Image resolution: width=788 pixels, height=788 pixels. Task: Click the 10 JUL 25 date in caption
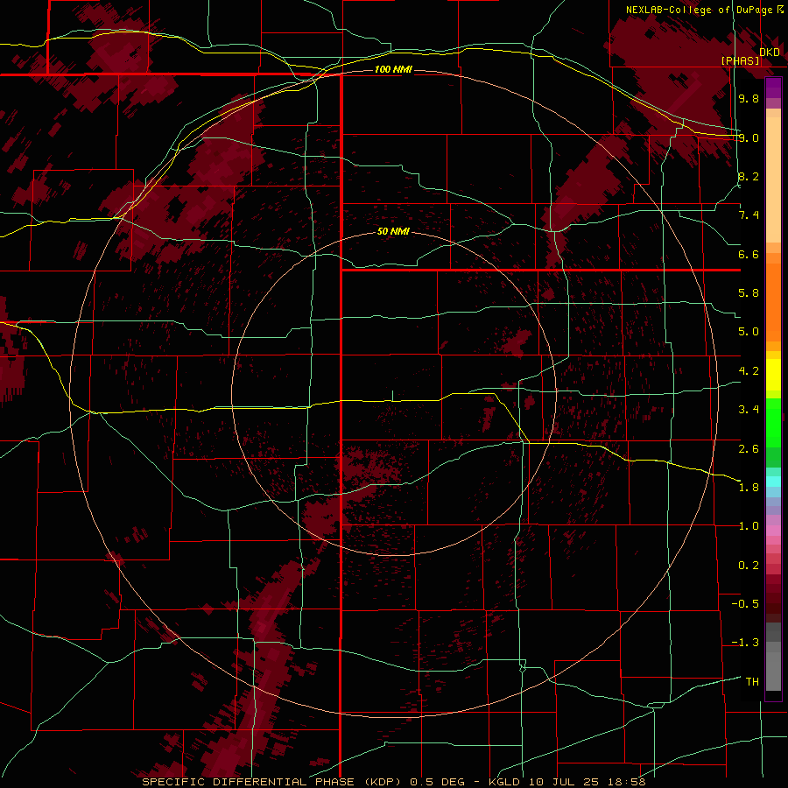coord(566,782)
